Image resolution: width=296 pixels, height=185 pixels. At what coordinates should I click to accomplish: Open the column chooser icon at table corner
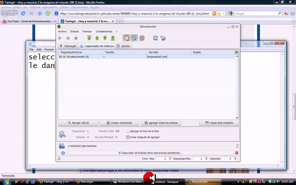[236, 52]
